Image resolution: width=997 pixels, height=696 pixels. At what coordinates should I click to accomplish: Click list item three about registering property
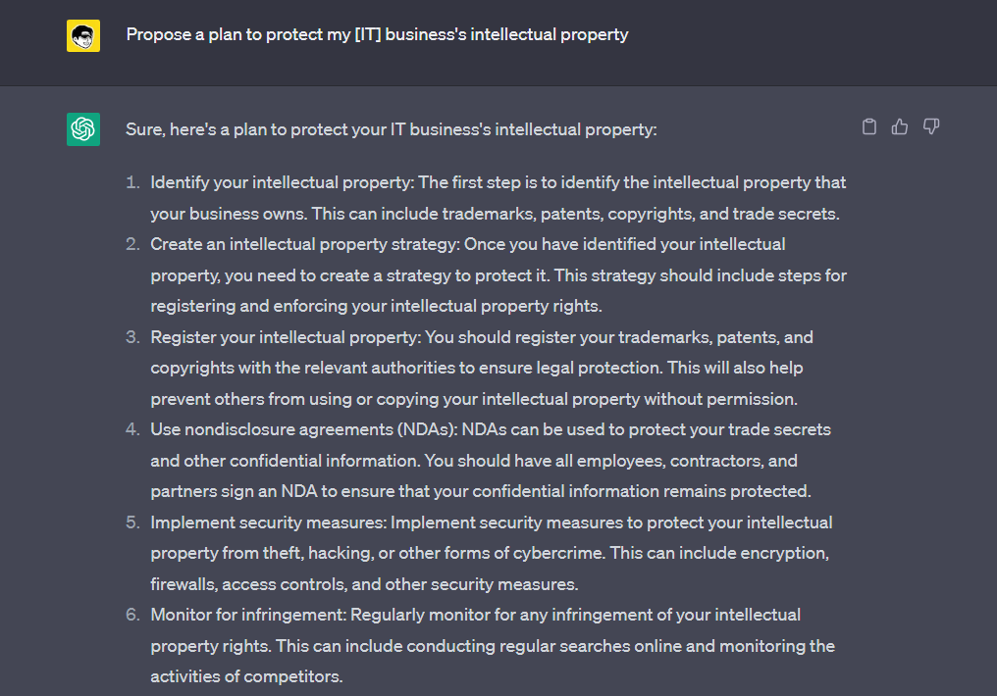coord(481,368)
